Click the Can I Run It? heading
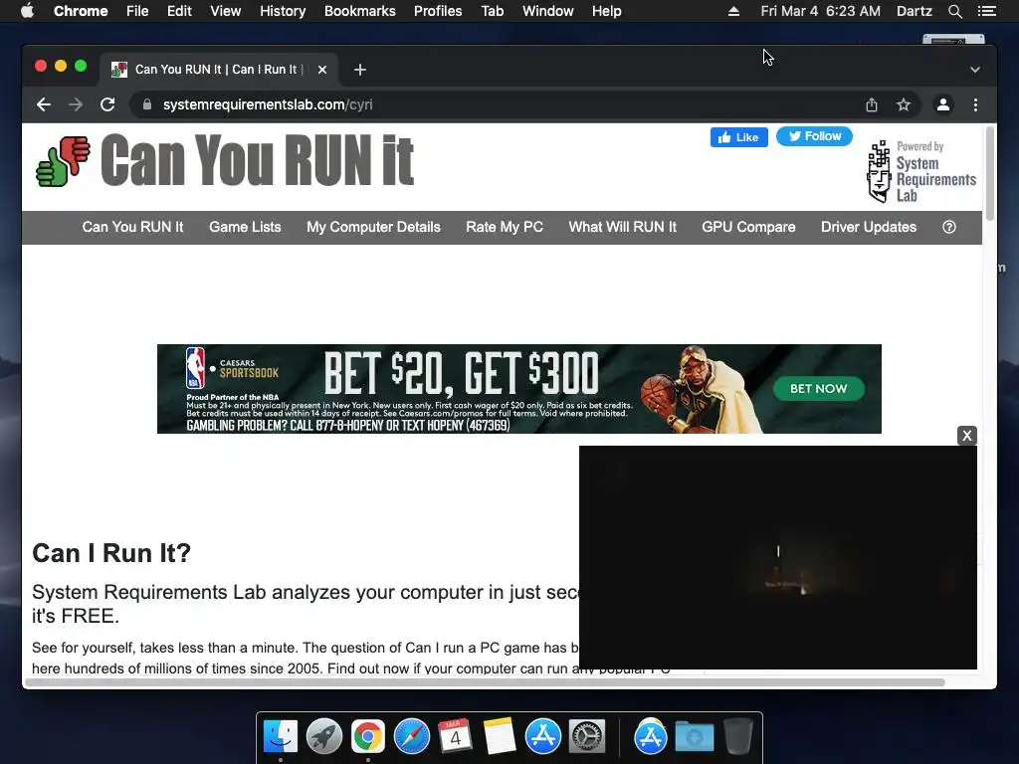Viewport: 1019px width, 764px height. 111,553
